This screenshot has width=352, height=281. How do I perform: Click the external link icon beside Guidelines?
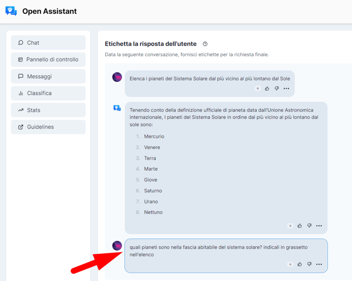(x=21, y=127)
